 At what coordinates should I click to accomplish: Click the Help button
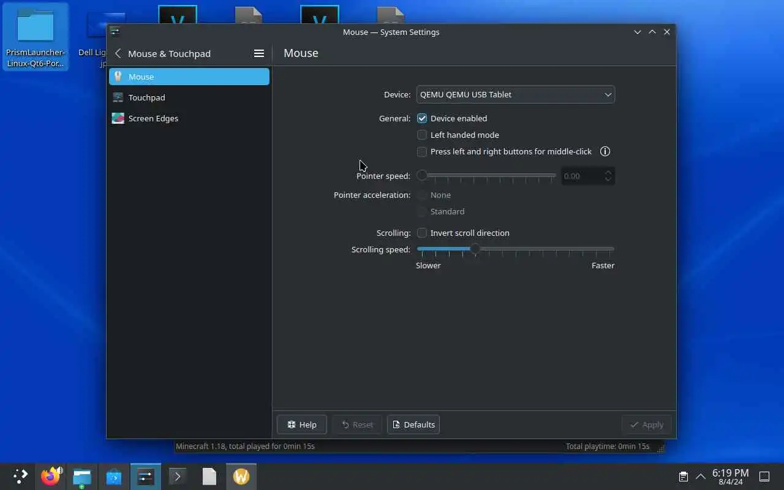(x=302, y=424)
